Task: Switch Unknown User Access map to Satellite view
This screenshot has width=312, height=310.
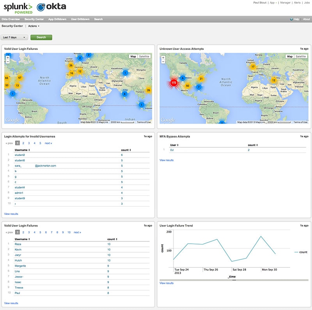Action: click(x=301, y=57)
